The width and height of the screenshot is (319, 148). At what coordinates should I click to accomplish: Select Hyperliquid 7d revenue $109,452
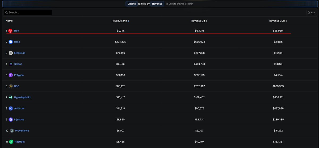(x=199, y=97)
